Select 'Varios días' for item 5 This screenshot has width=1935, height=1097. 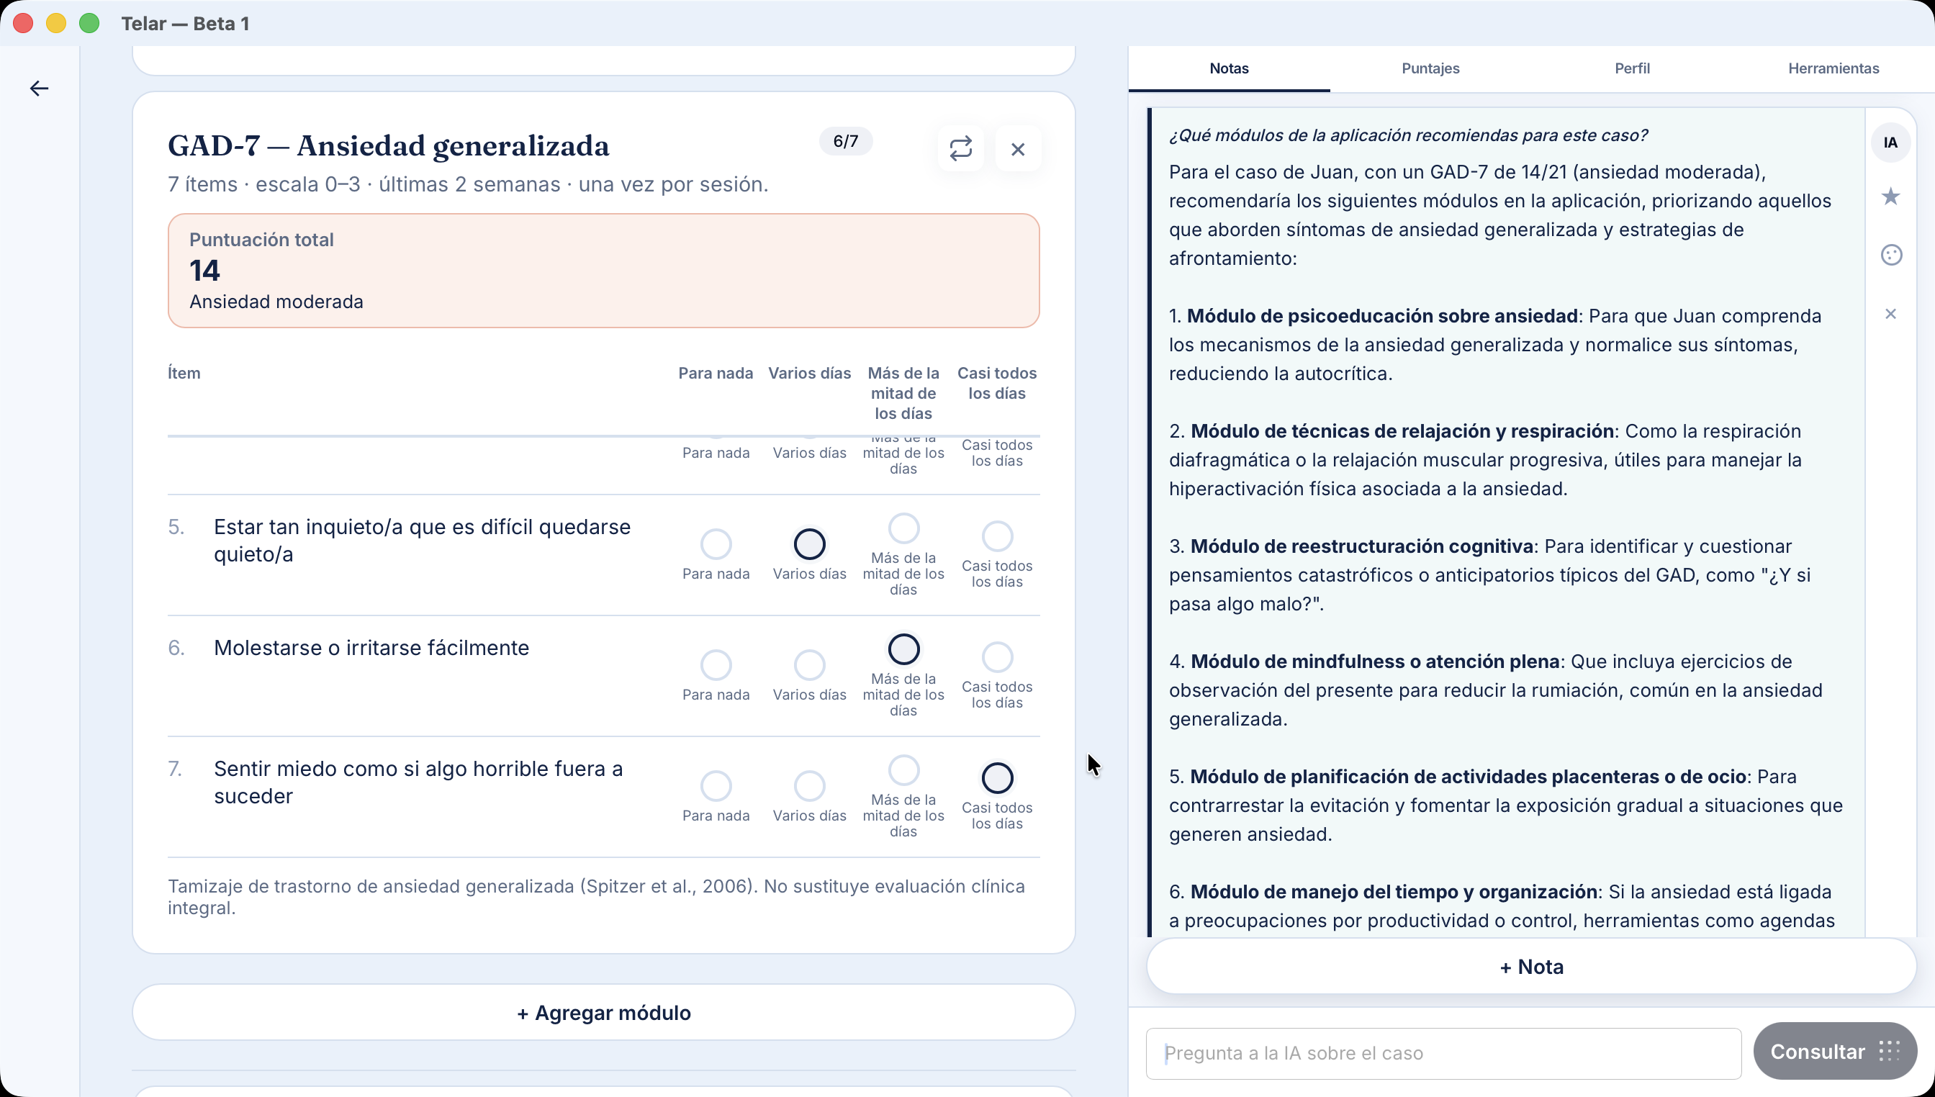pyautogui.click(x=809, y=544)
